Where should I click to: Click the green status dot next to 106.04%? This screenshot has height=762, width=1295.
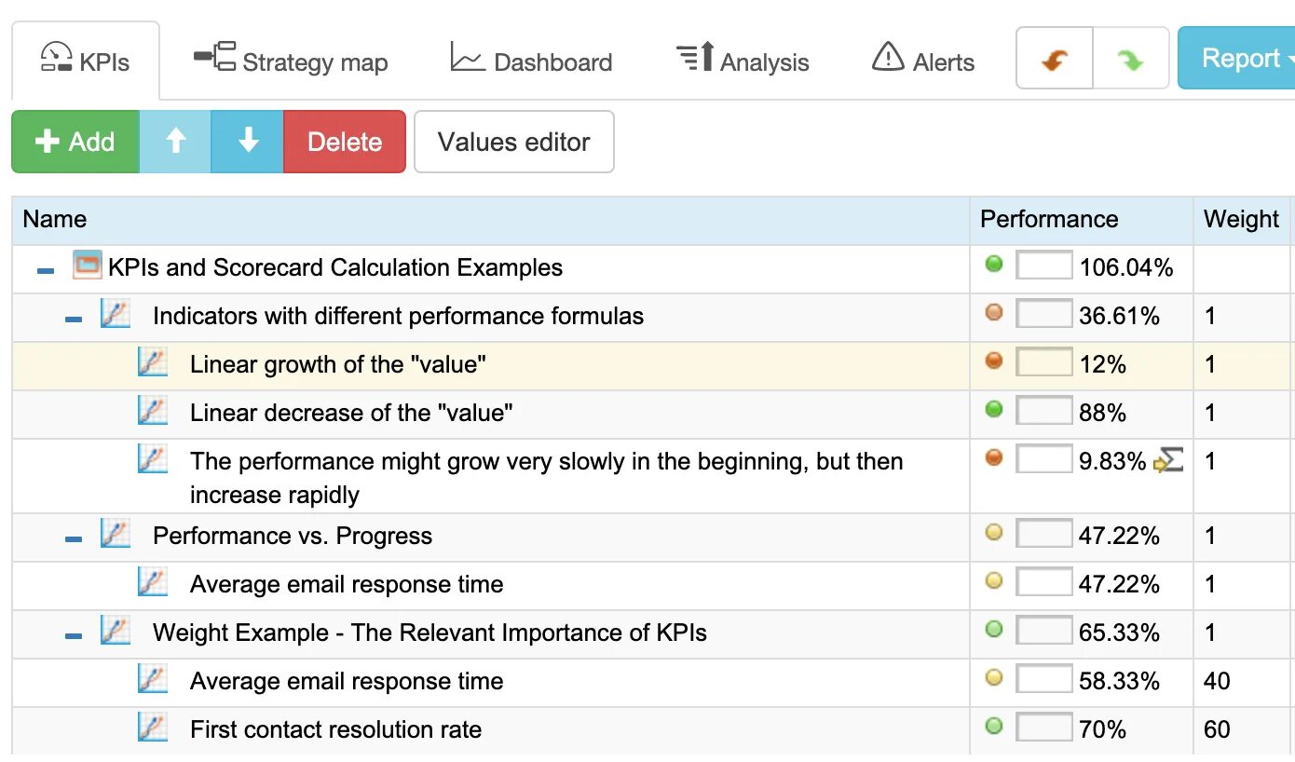(x=994, y=265)
